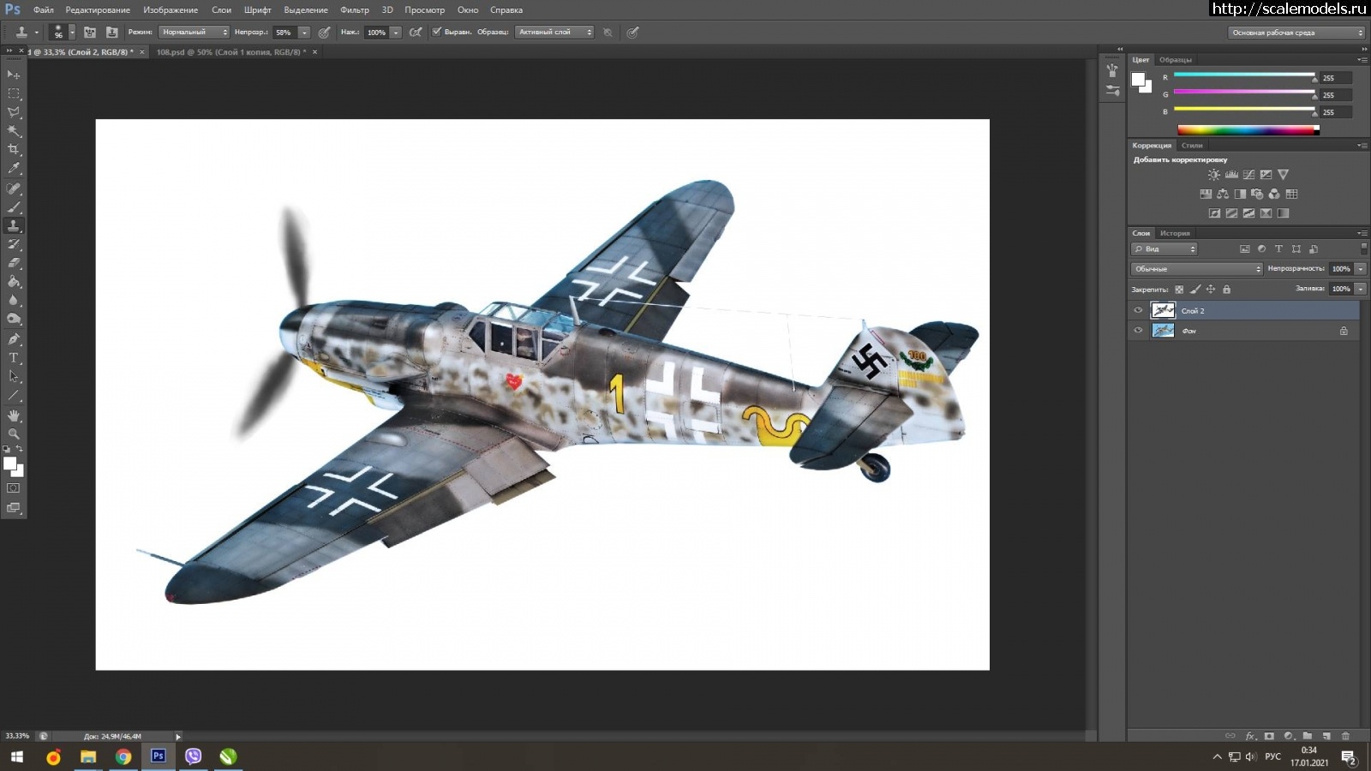Click the foreground color swatch in Color panel
The image size is (1371, 771).
[x=1139, y=80]
